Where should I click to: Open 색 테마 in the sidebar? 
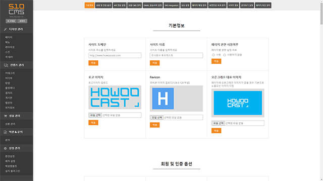[x=9, y=57]
